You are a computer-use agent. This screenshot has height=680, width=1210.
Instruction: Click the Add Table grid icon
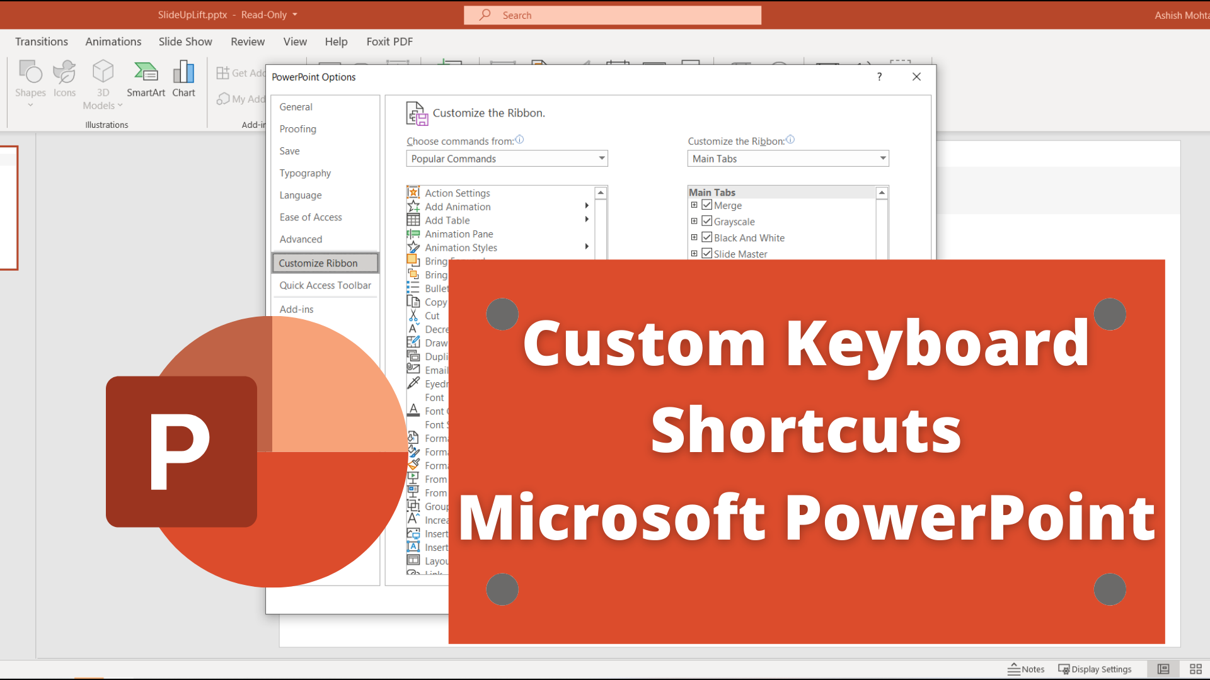click(x=413, y=220)
